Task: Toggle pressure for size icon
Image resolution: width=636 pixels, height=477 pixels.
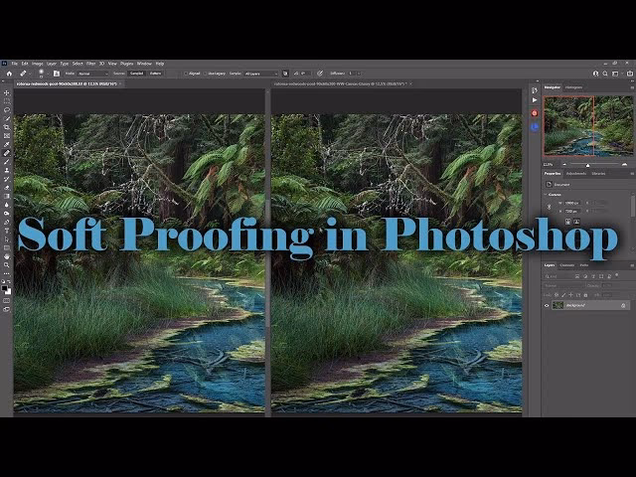Action: pos(320,74)
